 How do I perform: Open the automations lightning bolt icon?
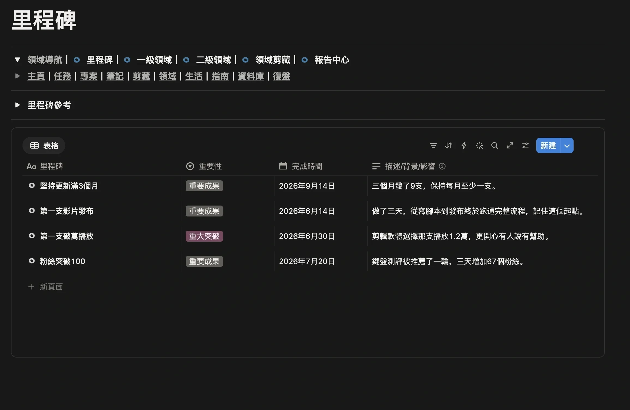[464, 145]
